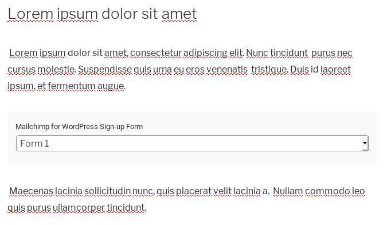The width and height of the screenshot is (391, 225).
Task: Click the word 'molestie' in second line
Action: [56, 69]
